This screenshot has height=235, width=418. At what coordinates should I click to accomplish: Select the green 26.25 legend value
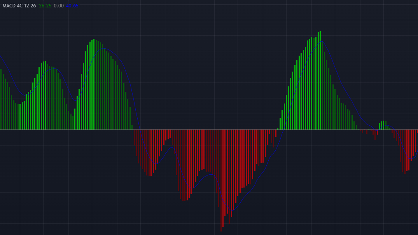pyautogui.click(x=45, y=6)
